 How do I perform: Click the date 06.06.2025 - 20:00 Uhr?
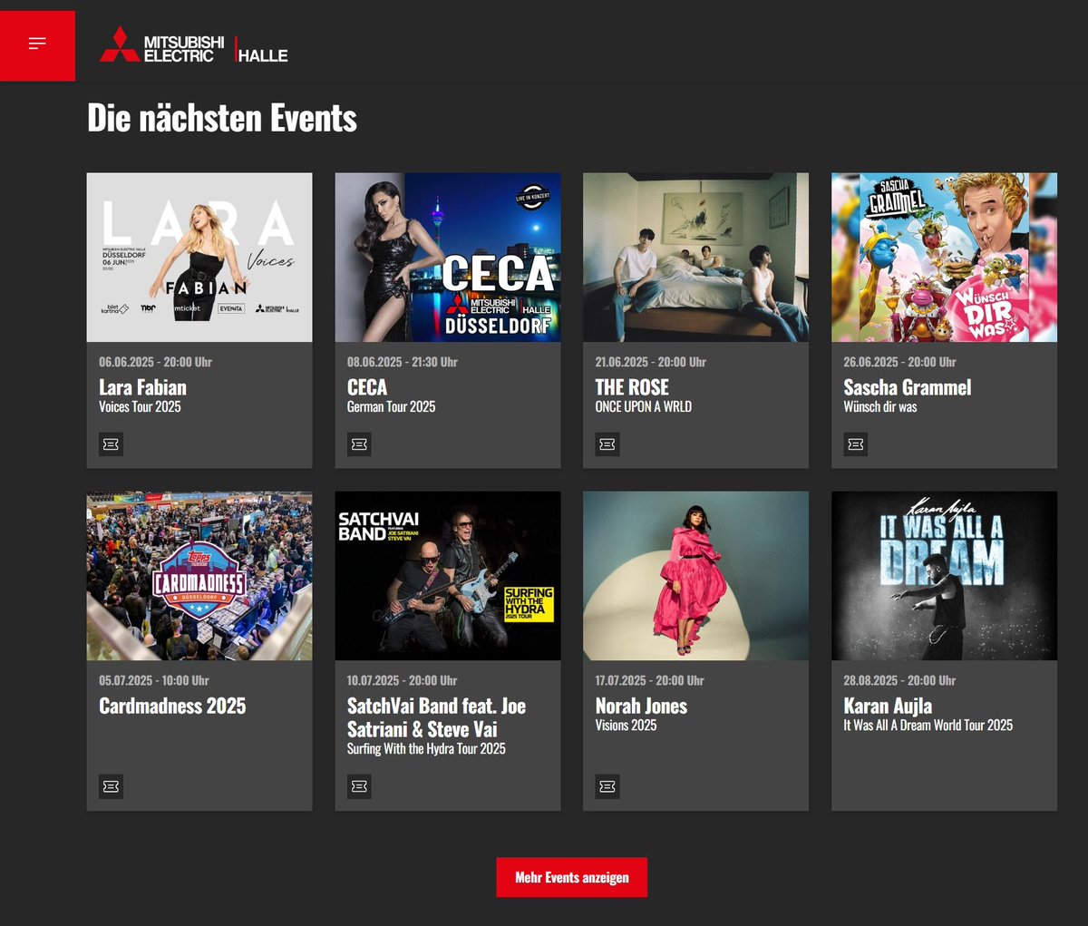coord(155,362)
